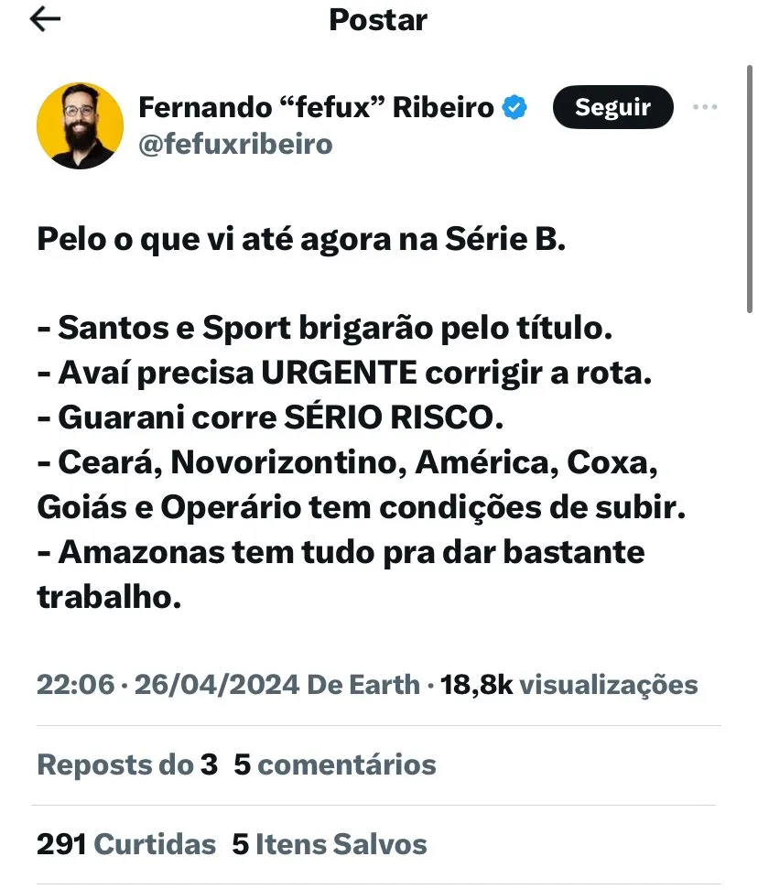The height and width of the screenshot is (889, 758).
Task: Click the 22:06 post timestamp
Action: tap(74, 685)
